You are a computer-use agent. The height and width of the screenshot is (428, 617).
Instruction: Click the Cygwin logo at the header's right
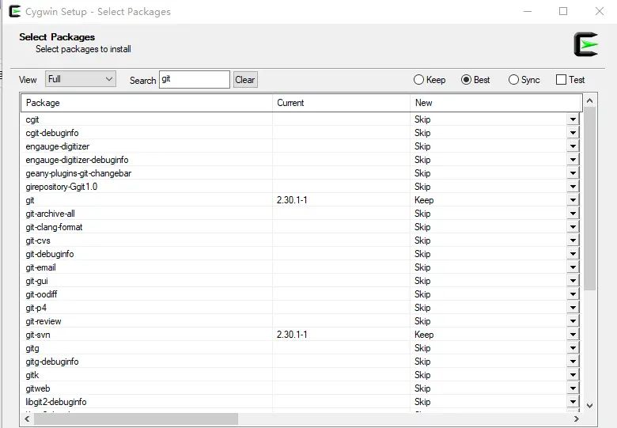point(585,44)
